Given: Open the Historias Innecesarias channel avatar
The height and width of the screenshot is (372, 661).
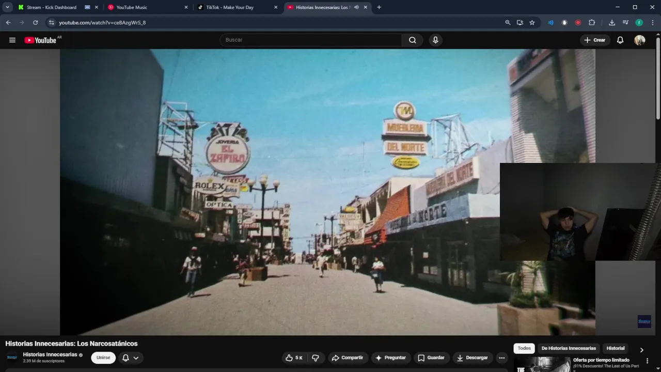Looking at the screenshot, I should [12, 358].
